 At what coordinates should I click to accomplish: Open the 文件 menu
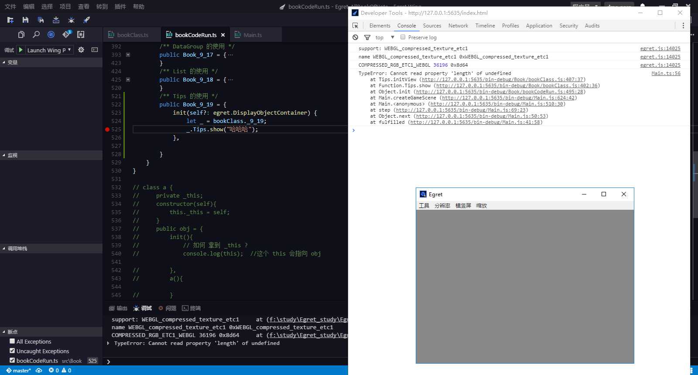[x=10, y=7]
